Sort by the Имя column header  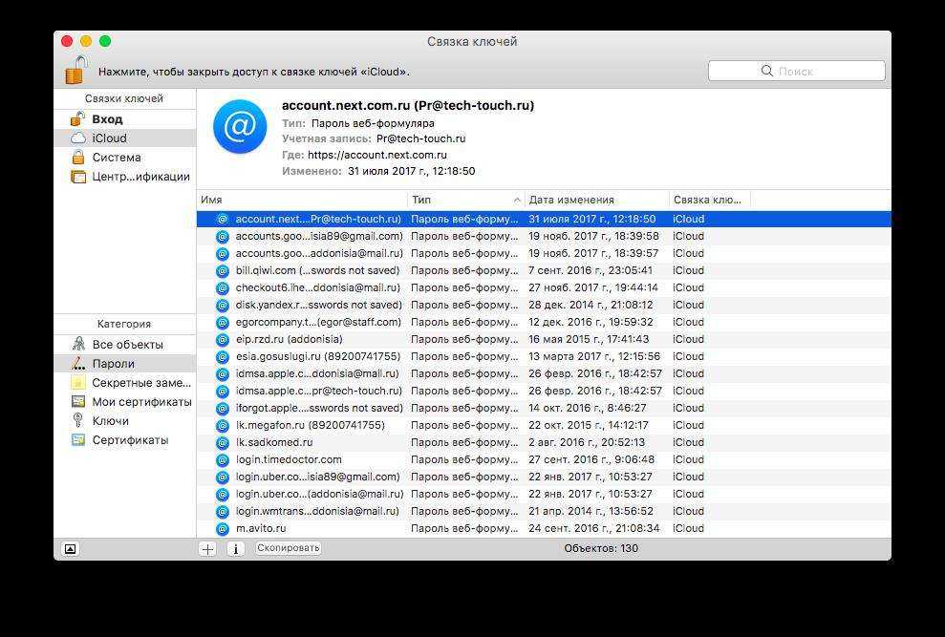point(302,200)
